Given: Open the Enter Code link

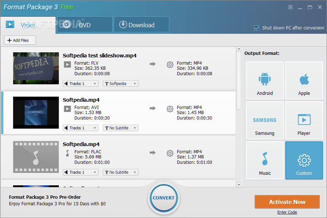Looking at the screenshot, I should pos(287,212).
